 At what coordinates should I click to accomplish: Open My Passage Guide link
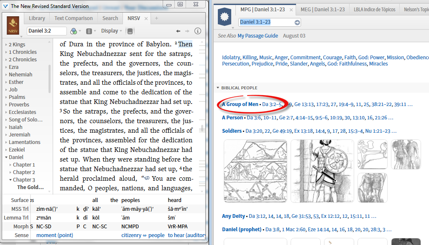point(258,36)
